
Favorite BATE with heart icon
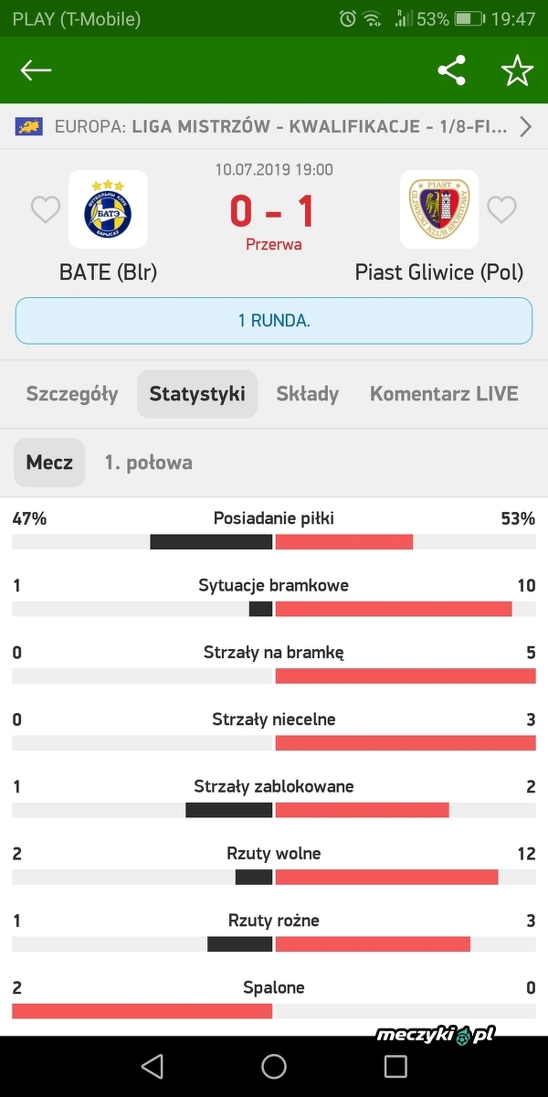pos(46,210)
